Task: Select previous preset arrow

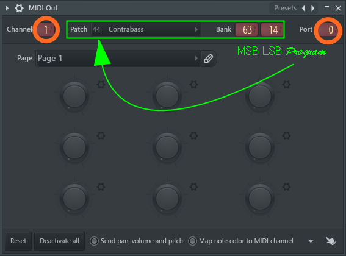Action: [304, 8]
